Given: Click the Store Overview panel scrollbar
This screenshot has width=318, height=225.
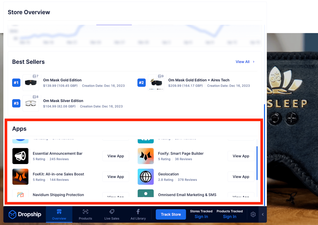Looking at the screenshot, I should tap(264, 155).
